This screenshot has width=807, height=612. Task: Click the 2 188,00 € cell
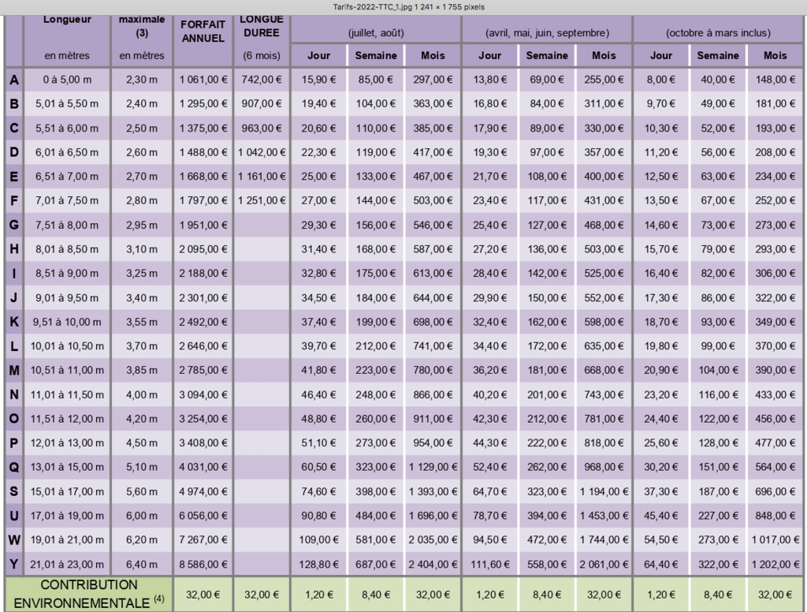203,274
